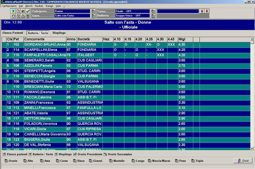Open the picker icon next to Turno field
This screenshot has width=255, height=169.
point(153,11)
